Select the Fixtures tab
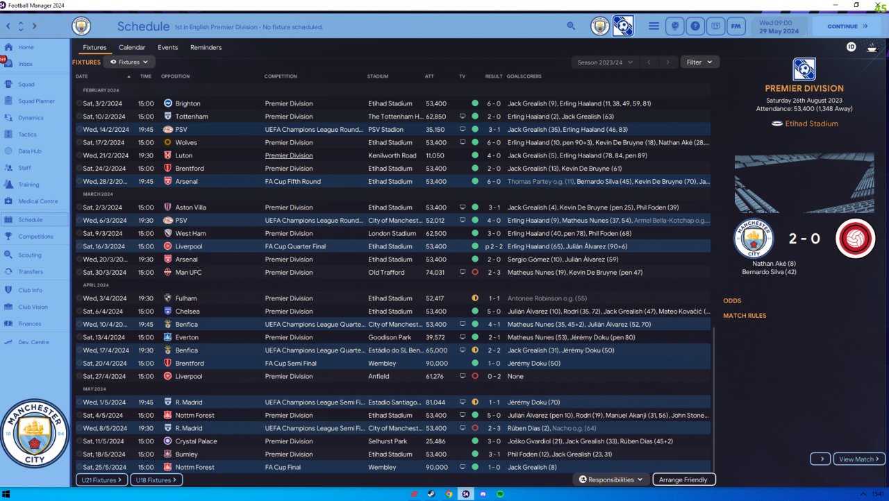This screenshot has height=501, width=889. point(94,48)
